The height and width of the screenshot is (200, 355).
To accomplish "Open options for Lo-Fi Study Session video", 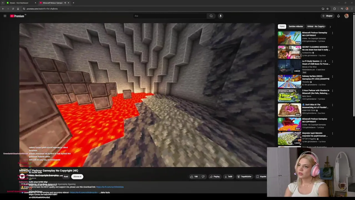I will 332,62.
